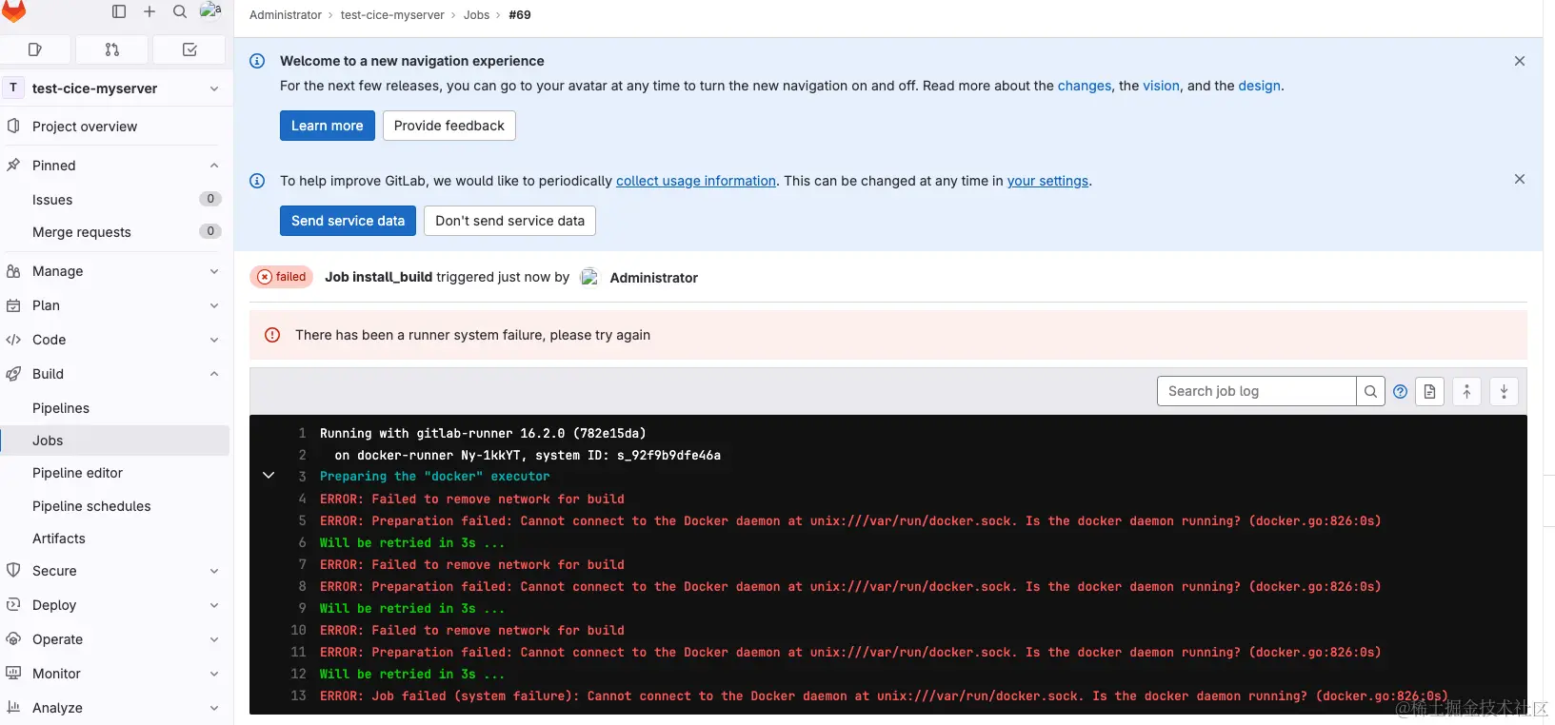Open Pipelines in the Build menu
Screen dimensions: 1555x725
click(x=61, y=408)
